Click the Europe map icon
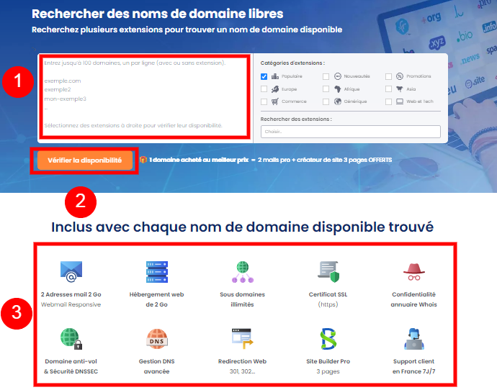The width and height of the screenshot is (497, 390). 275,89
